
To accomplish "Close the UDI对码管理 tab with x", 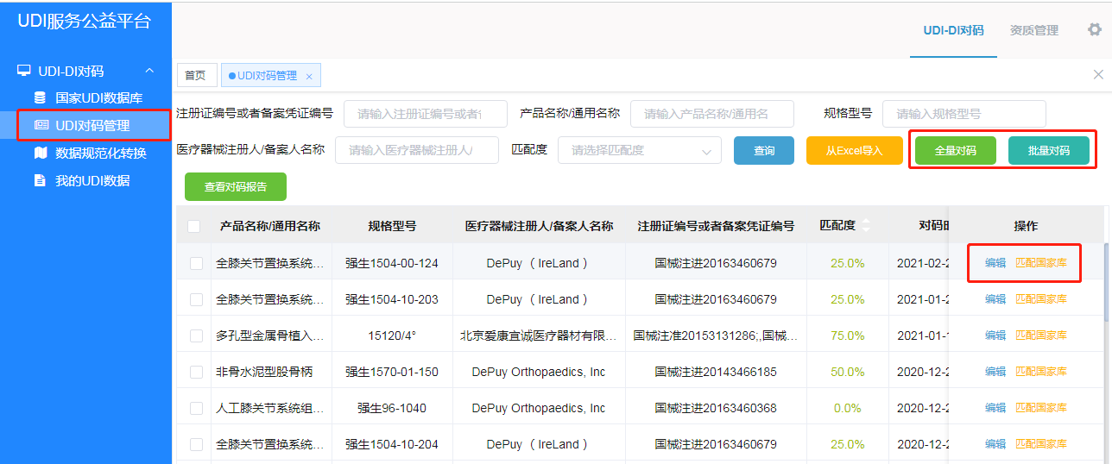I will (x=309, y=77).
